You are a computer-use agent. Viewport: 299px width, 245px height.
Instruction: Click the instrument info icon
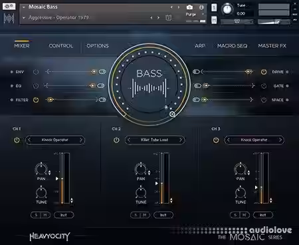tap(201, 7)
